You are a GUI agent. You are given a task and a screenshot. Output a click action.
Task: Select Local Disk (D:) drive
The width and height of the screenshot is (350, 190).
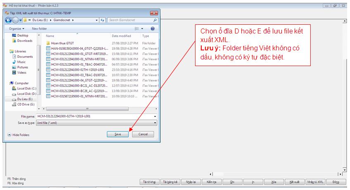tap(26, 94)
